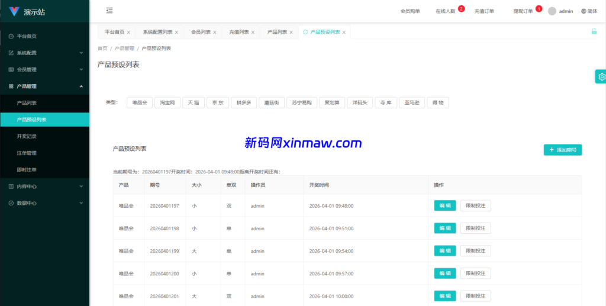Open 即时注单 in the sidebar
The width and height of the screenshot is (606, 306).
click(45, 170)
